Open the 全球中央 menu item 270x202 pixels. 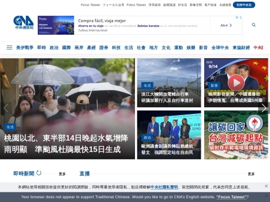click(x=220, y=48)
